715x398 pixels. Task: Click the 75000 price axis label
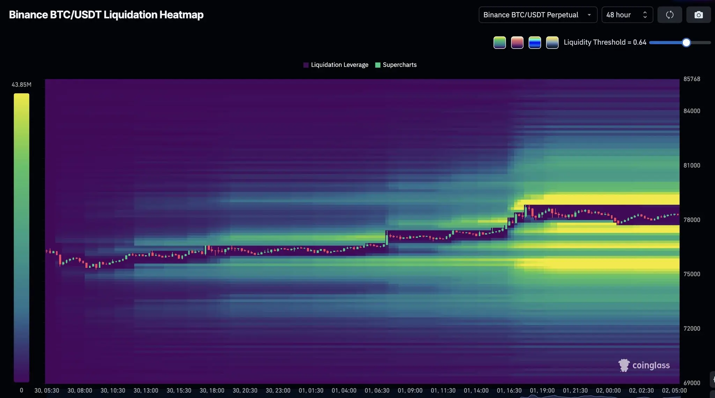[x=692, y=274]
